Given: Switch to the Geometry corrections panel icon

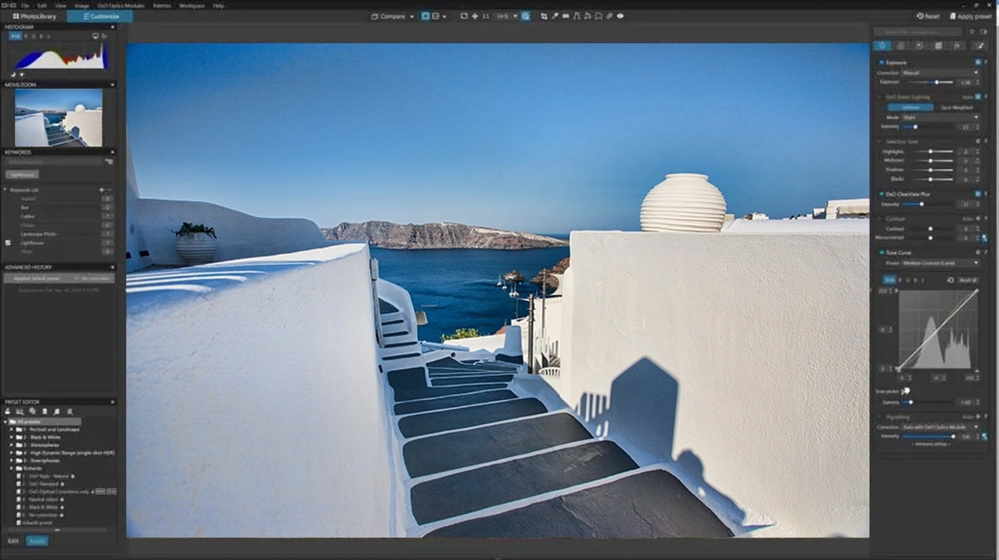Looking at the screenshot, I should tap(938, 44).
